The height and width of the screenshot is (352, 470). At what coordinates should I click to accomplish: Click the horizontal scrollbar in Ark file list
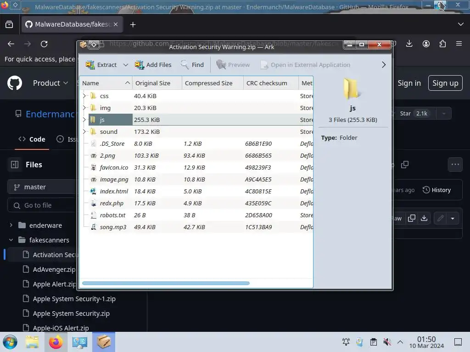[166, 283]
